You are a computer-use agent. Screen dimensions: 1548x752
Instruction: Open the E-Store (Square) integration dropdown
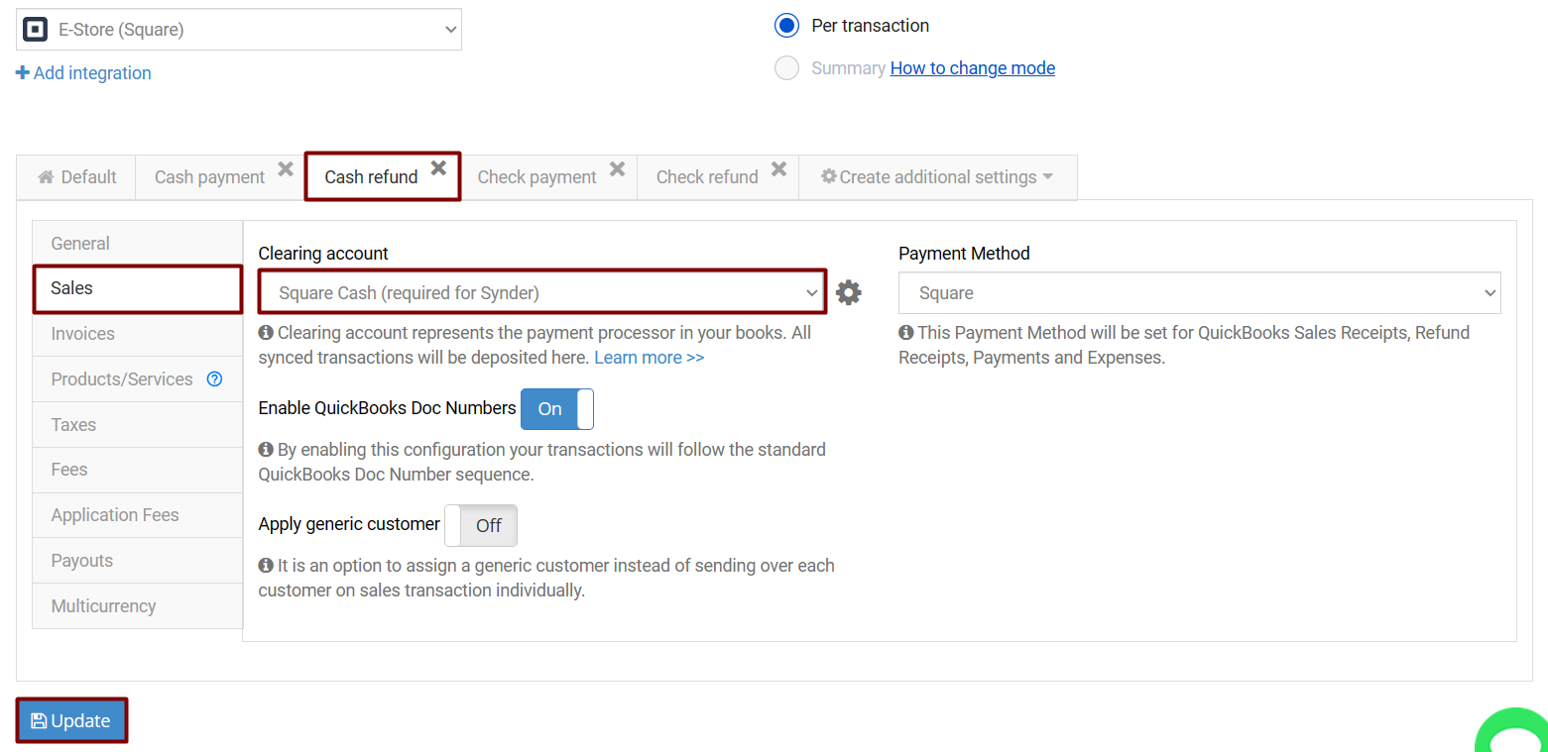click(x=239, y=30)
